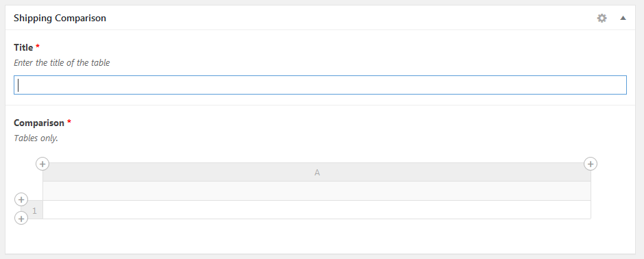Click the red asterisk beside Comparison
Viewport: 644px width, 259px height.
point(69,122)
